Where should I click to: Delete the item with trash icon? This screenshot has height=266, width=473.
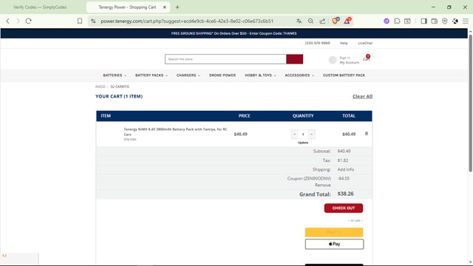[x=367, y=134]
